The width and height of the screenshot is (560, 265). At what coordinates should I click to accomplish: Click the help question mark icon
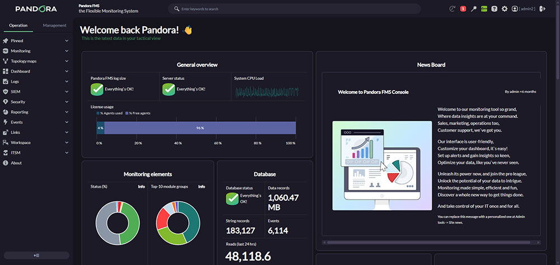click(x=494, y=9)
